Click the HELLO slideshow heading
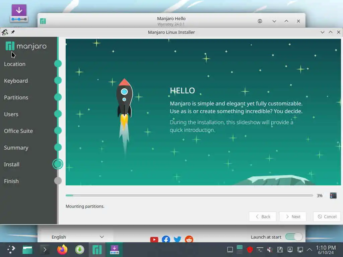The image size is (343, 257). pos(182,90)
